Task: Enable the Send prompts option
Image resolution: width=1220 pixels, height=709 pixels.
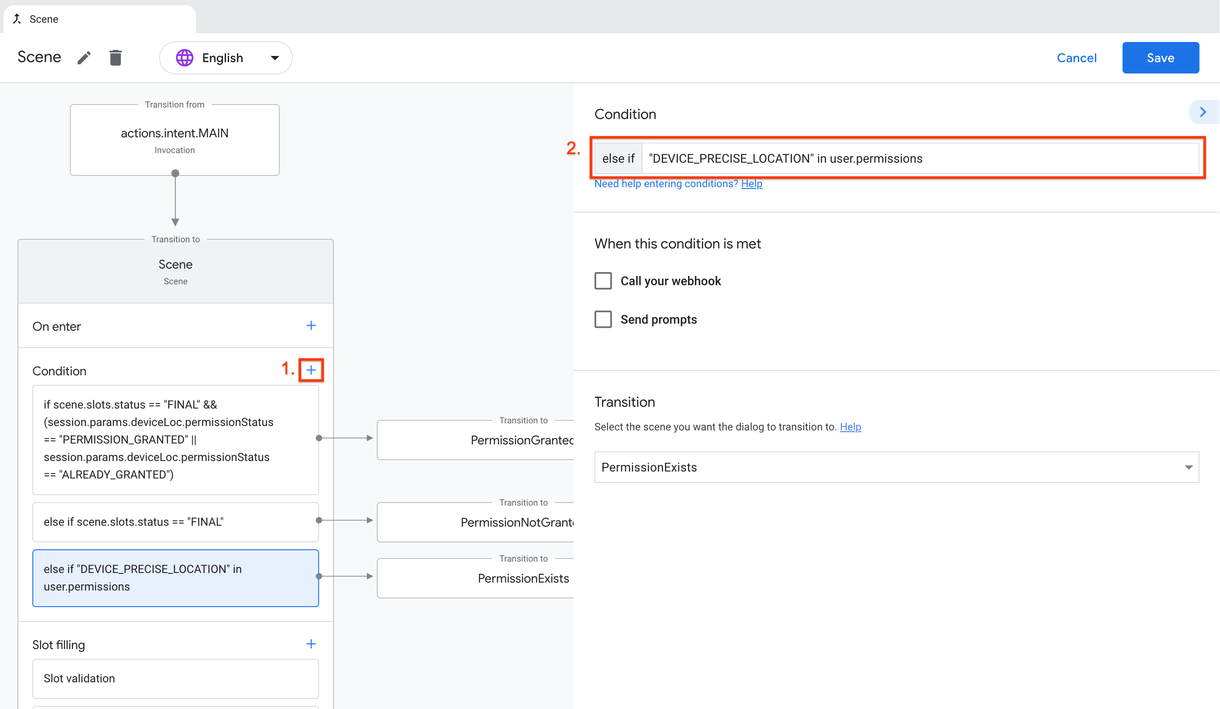Action: pyautogui.click(x=603, y=319)
